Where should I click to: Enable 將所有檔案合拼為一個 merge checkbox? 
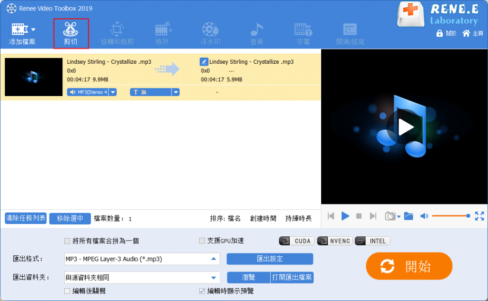pyautogui.click(x=67, y=241)
